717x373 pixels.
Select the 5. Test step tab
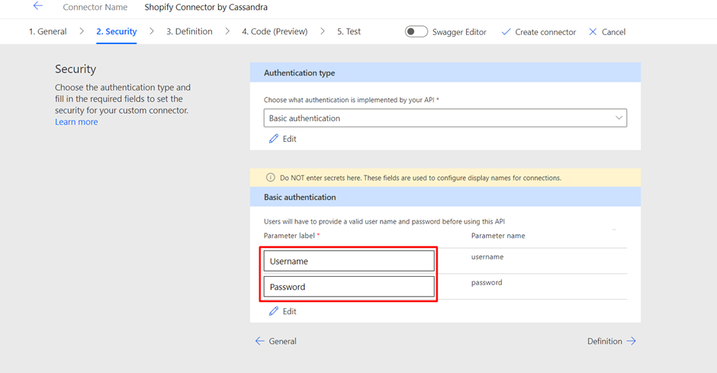point(349,31)
